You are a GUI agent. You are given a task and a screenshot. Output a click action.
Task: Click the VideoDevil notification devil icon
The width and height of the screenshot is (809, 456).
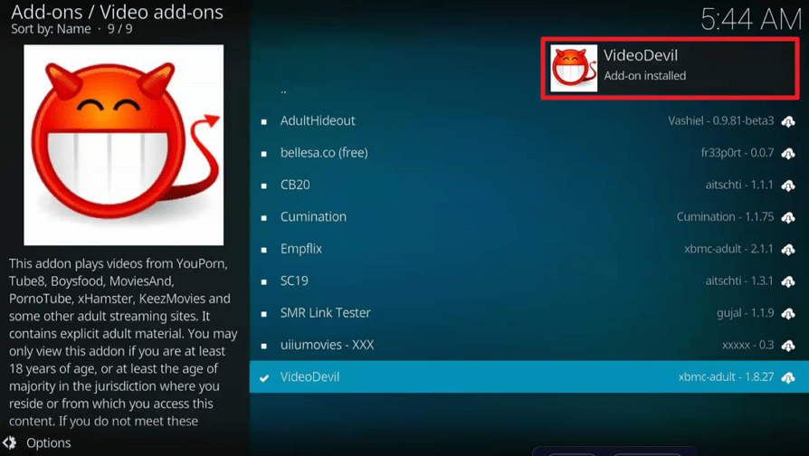click(574, 68)
